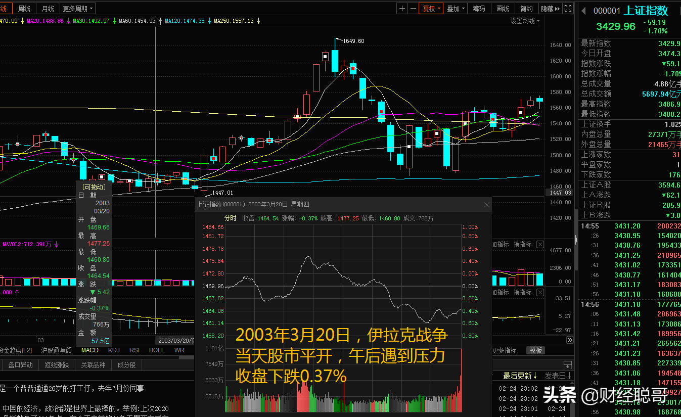The image size is (681, 417).
Task: Close the 上证指数 intraday popup window
Action: [x=487, y=205]
